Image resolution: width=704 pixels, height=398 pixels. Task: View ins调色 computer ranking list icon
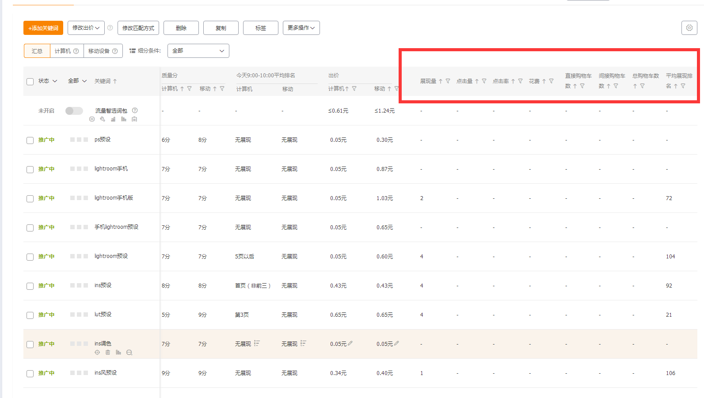coord(257,343)
